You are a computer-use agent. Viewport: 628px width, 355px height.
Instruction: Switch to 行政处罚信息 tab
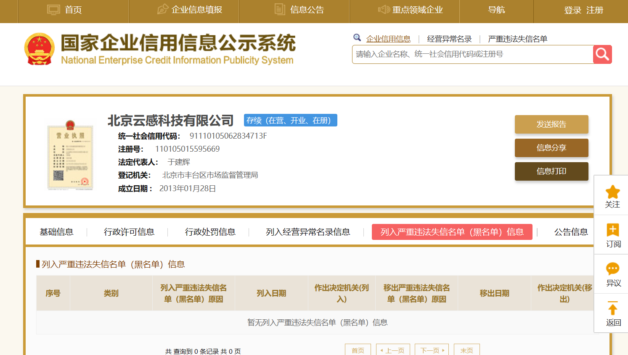(210, 232)
